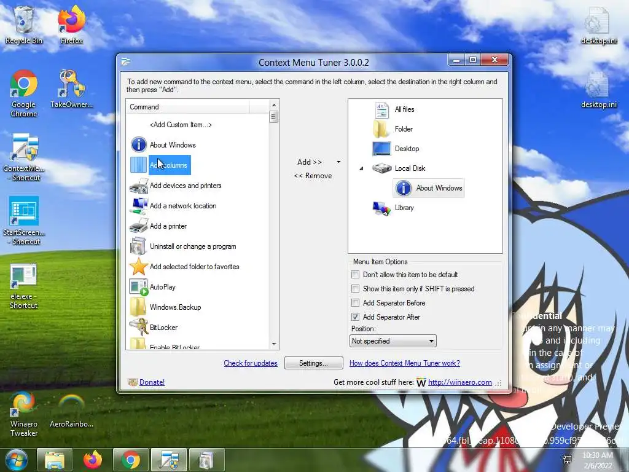Check Add Separator Before

356,302
